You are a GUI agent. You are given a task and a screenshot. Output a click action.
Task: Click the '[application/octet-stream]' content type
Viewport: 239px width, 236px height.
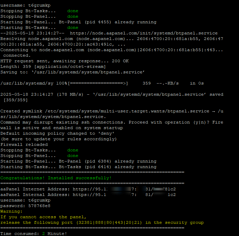[x=70, y=67]
